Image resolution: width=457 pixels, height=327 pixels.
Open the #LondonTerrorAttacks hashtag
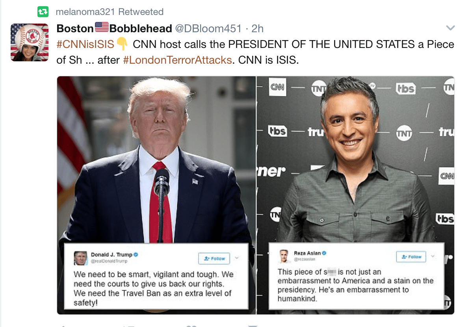178,60
